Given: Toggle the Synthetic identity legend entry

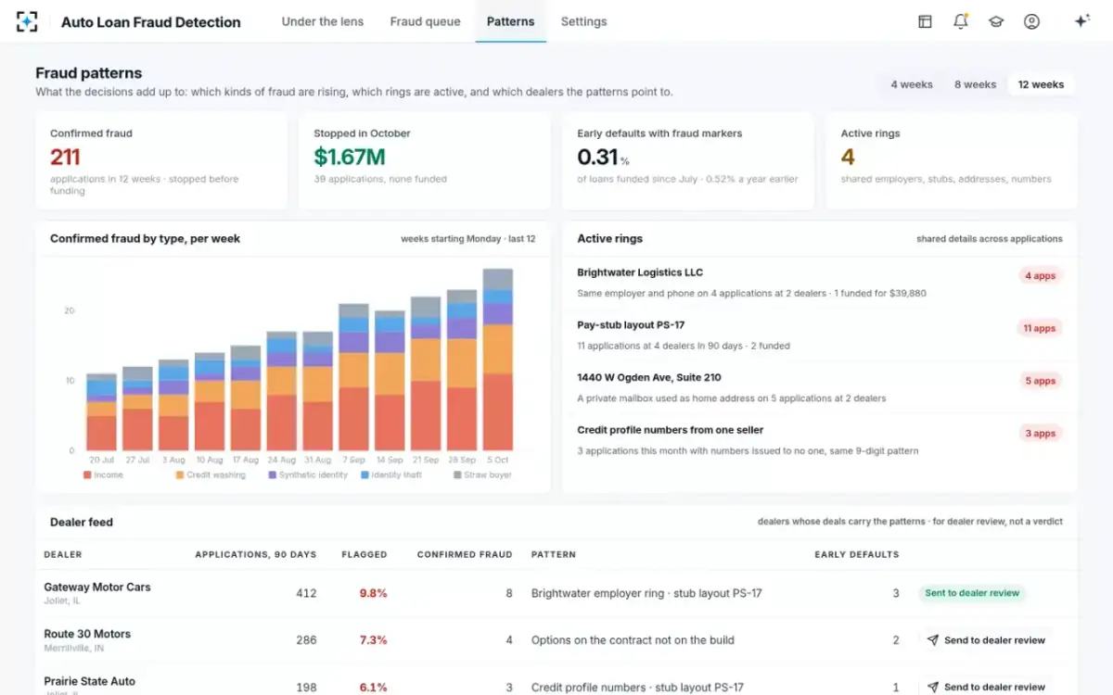Looking at the screenshot, I should 308,474.
